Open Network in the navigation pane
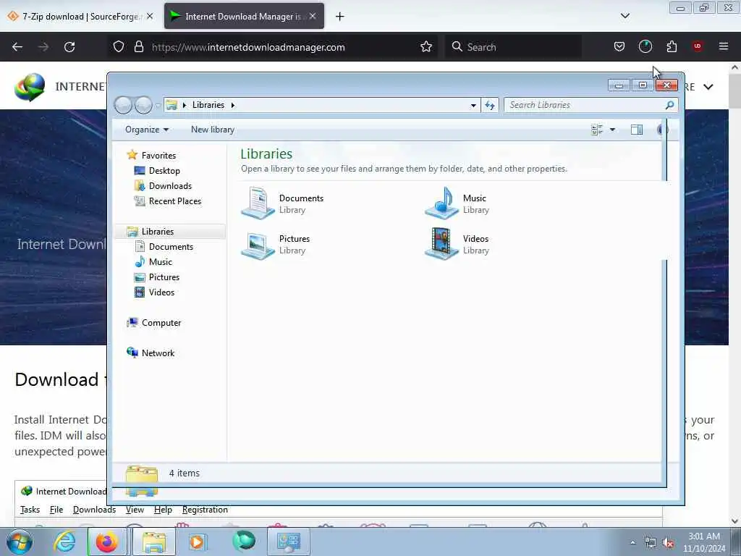 (x=158, y=353)
